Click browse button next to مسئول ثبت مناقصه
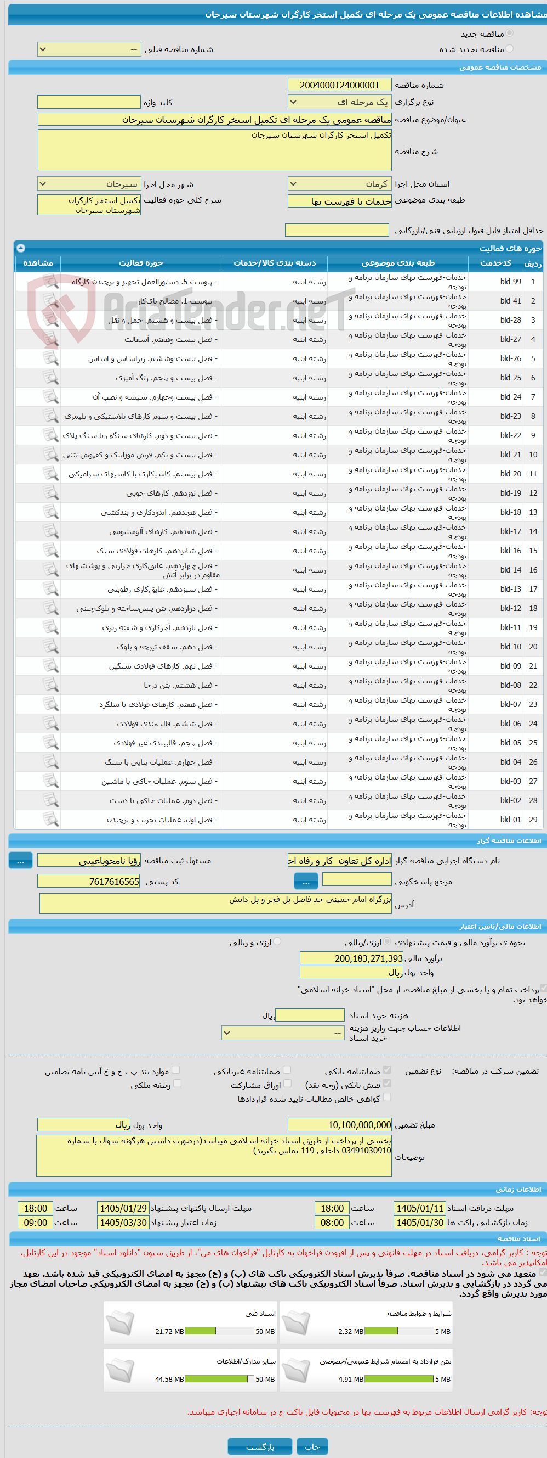547x1458 pixels. click(20, 860)
